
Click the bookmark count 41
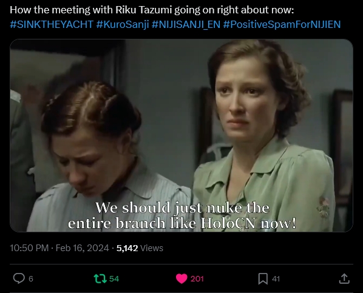[x=276, y=278]
